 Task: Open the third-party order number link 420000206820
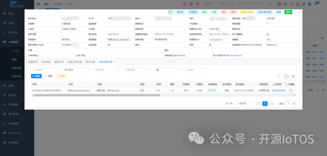click(x=279, y=91)
